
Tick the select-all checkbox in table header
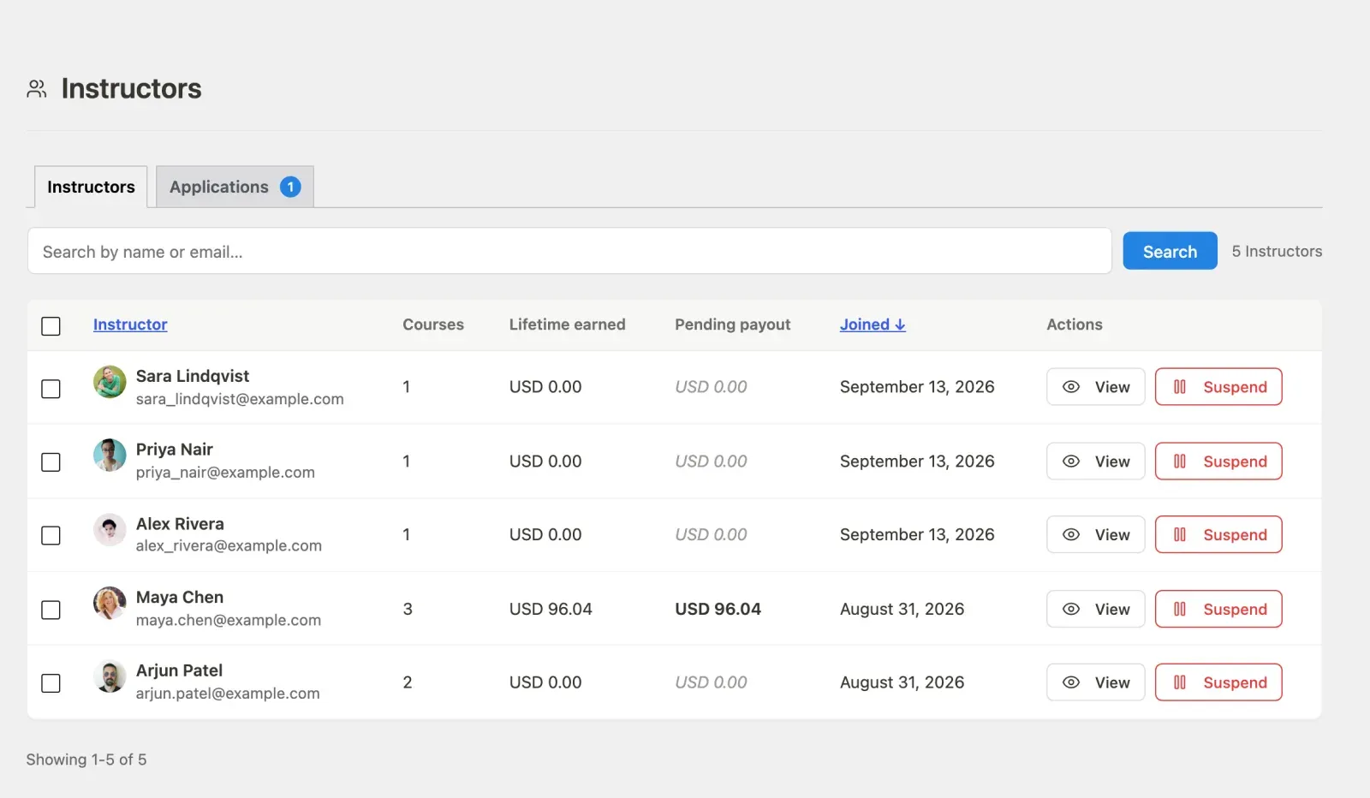[51, 326]
